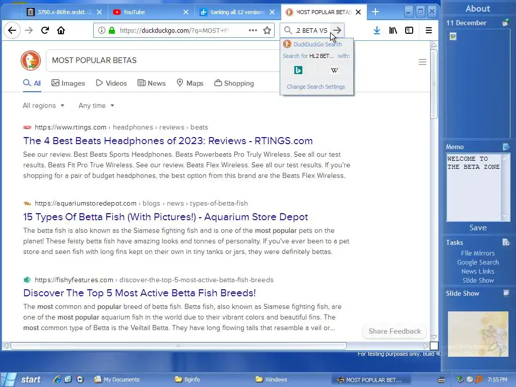Open 15 Types Of Betta Fish result
Screen dimensions: 516x387
pos(165,217)
